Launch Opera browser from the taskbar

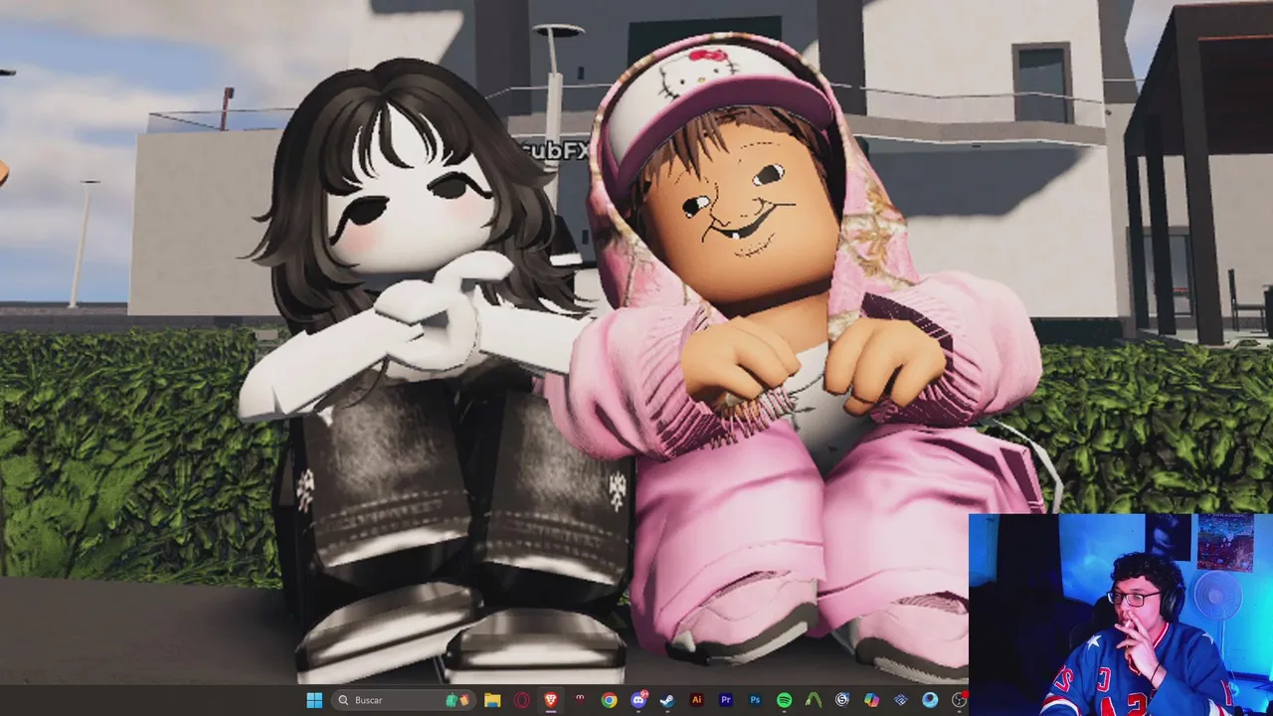click(522, 700)
